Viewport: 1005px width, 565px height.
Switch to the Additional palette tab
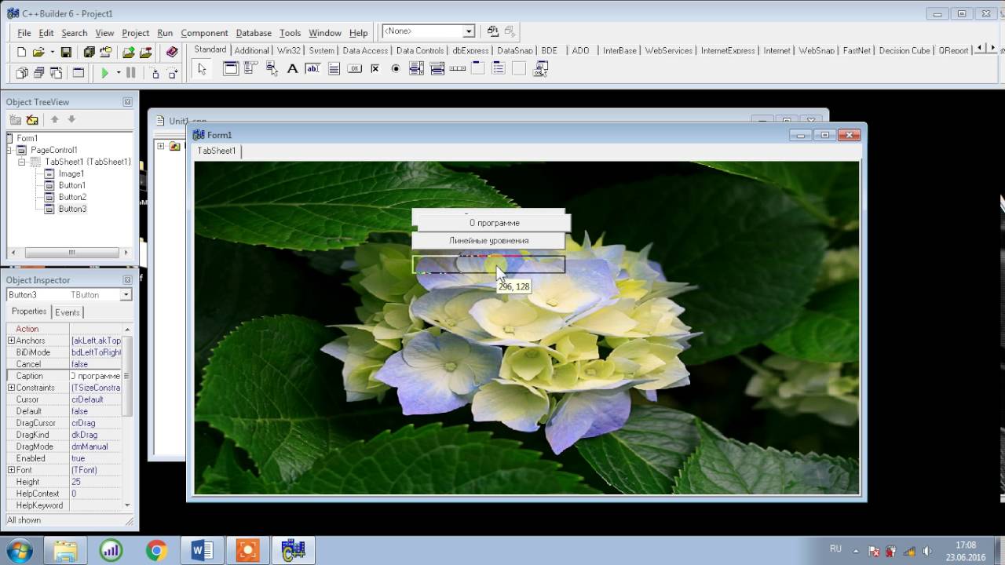[x=251, y=50]
